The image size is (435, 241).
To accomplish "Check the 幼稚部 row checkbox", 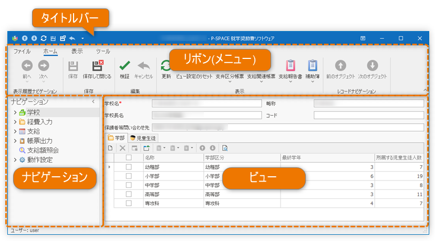I will pyautogui.click(x=129, y=167).
